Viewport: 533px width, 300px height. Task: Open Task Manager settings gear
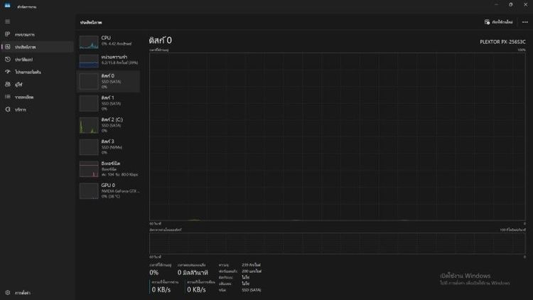(x=8, y=292)
